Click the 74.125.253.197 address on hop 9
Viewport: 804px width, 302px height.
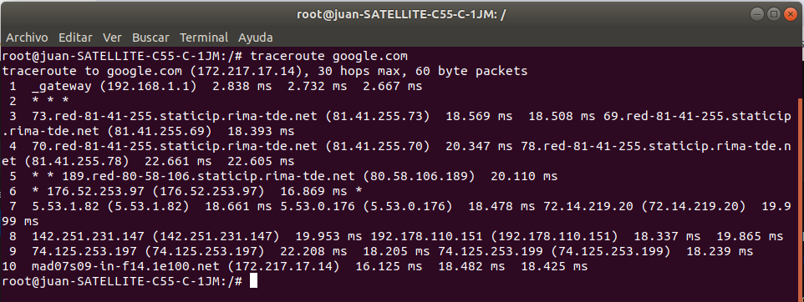click(83, 251)
